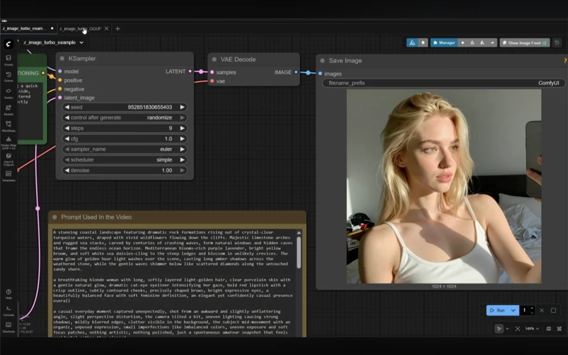This screenshot has height=355, width=568.
Task: Collapse the Save Image node dot
Action: 322,61
